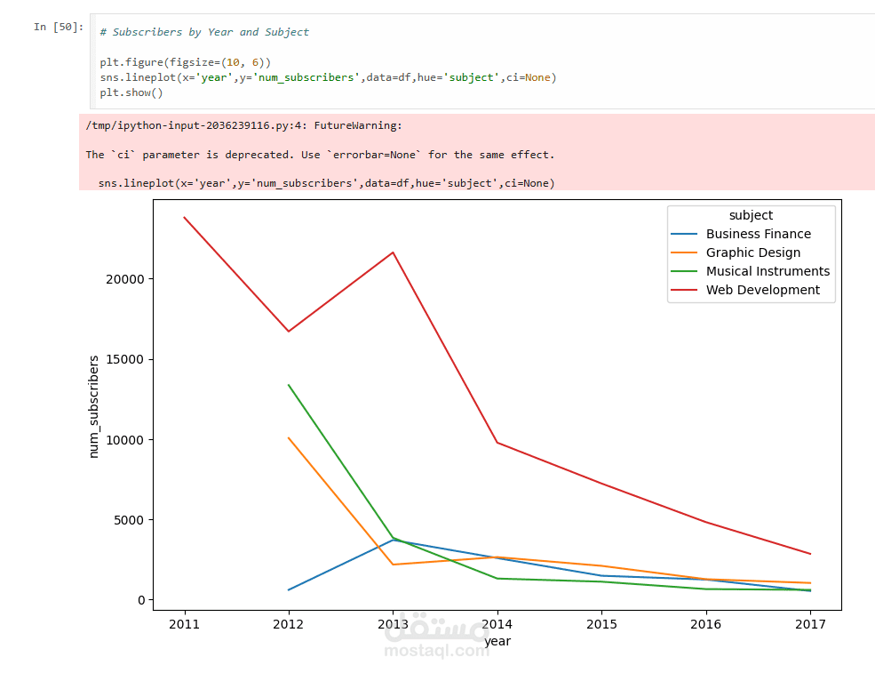Click the orange line start point at 2012
875x673 pixels.
click(x=289, y=438)
